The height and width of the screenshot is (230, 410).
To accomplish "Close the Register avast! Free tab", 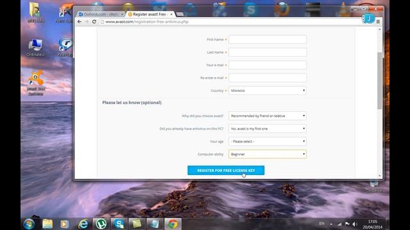I will pyautogui.click(x=171, y=14).
